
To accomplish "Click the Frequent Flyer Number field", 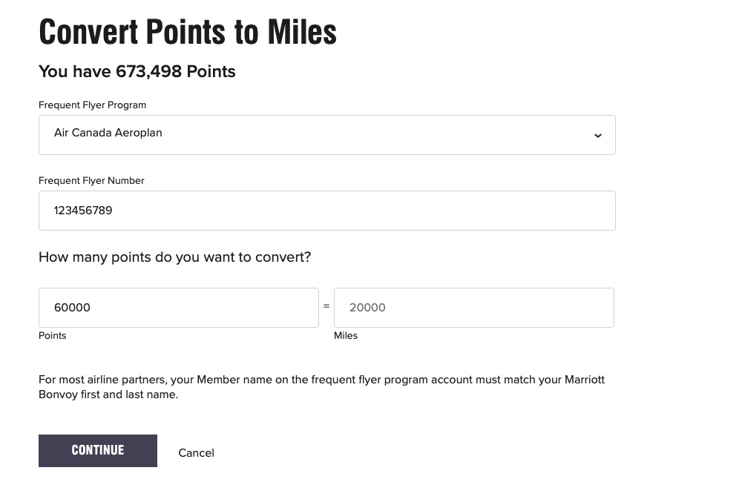I will 326,211.
